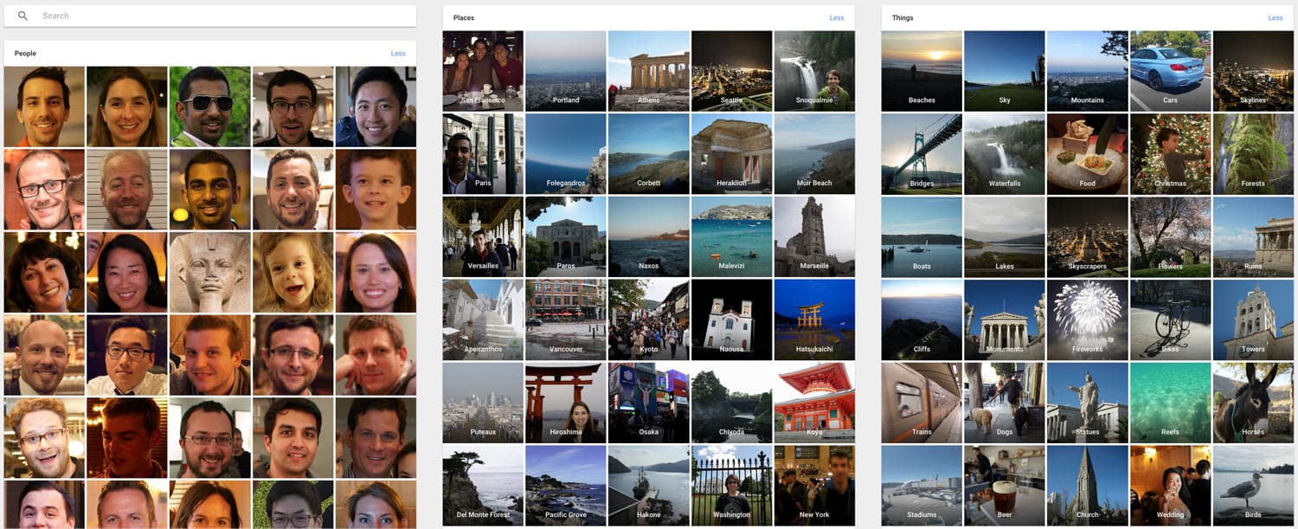Screen dimensions: 1298x529
Task: View the Boats category thumbnail
Action: 922,237
